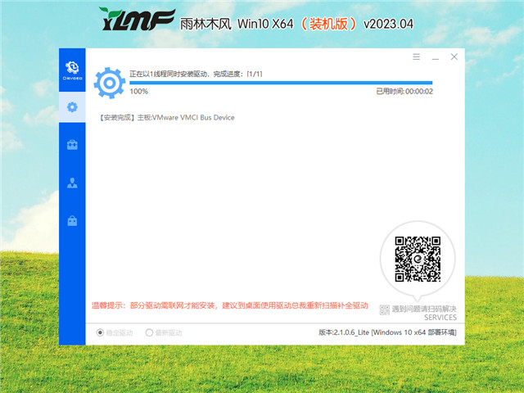Click the 100% progress value
Image resolution: width=524 pixels, height=393 pixels.
[138, 92]
